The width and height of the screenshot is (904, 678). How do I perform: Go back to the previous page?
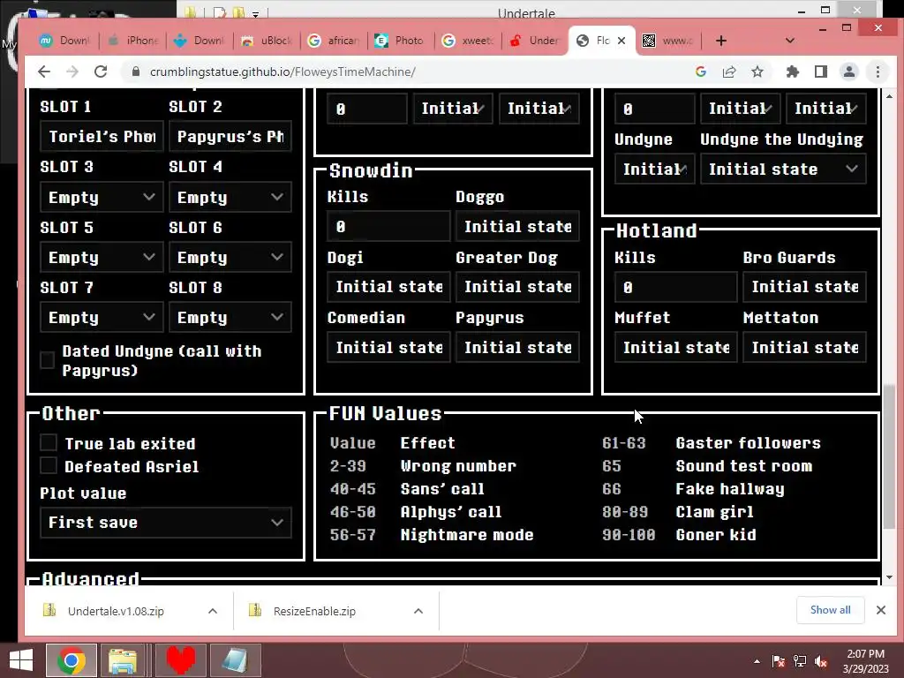(44, 72)
